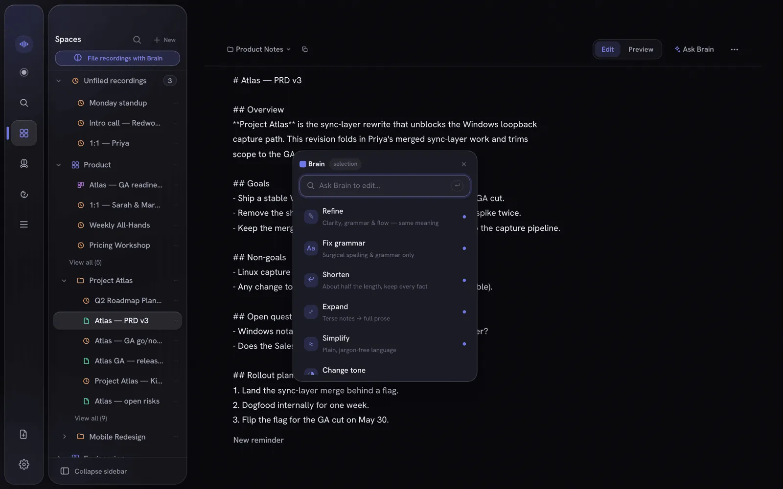
Task: Open the Weekly All-Hands recording
Action: 117,225
